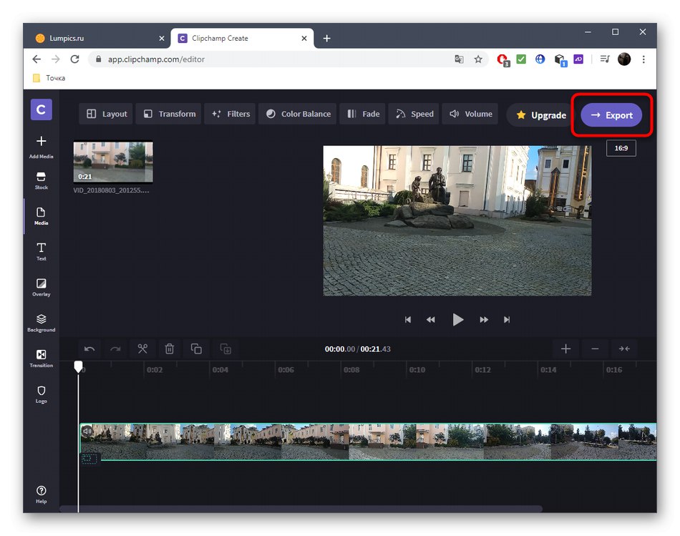
Task: Open the 16:9 aspect ratio selector
Action: (x=621, y=148)
